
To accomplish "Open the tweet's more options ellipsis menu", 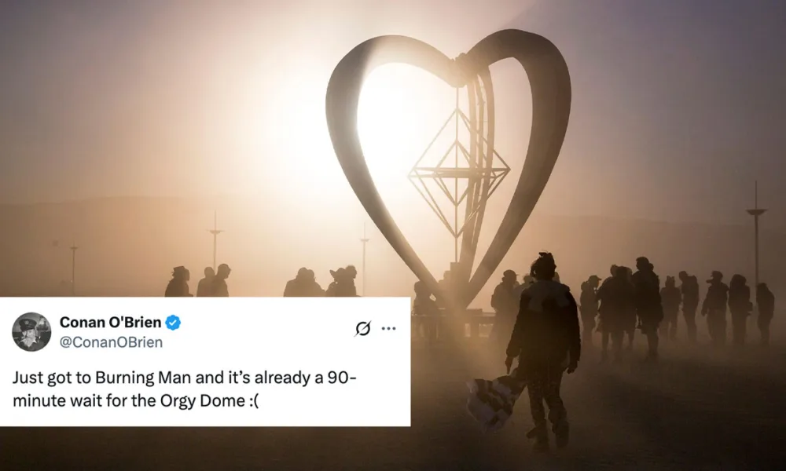I will (388, 329).
